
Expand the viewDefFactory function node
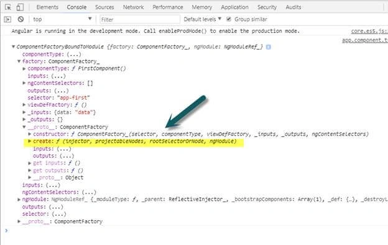[x=24, y=105]
